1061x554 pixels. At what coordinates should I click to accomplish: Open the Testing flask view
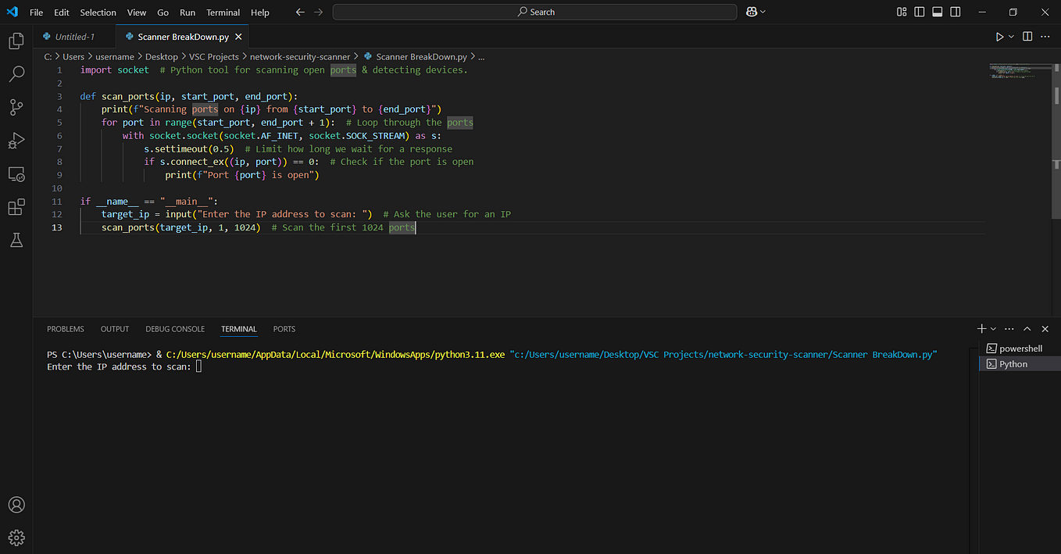(x=16, y=241)
